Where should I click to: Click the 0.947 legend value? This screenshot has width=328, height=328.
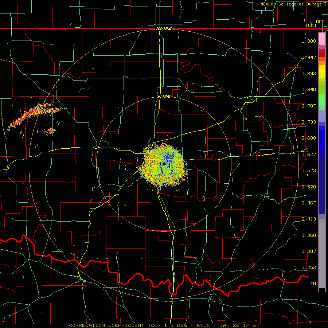click(309, 57)
